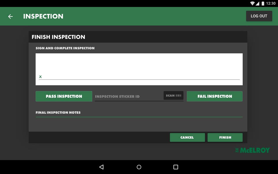Tap the green X signature marker

pos(41,77)
